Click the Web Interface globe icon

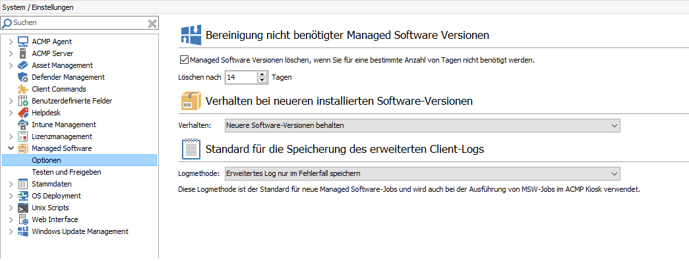23,219
